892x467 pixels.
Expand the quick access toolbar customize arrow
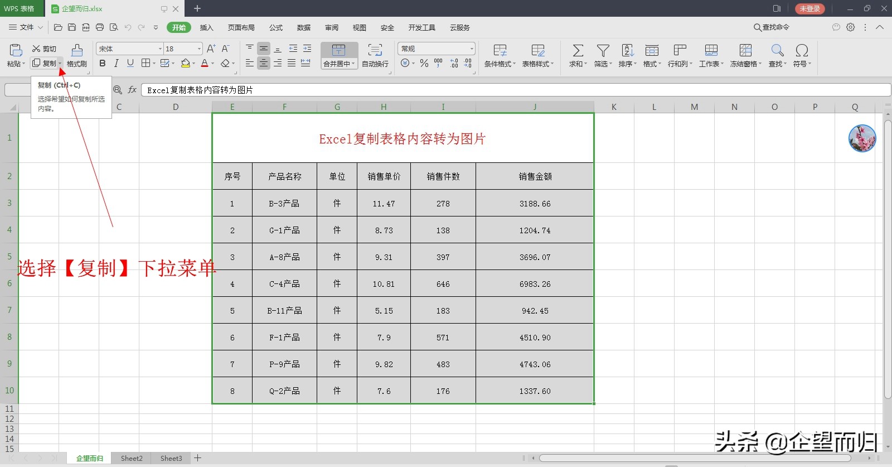pyautogui.click(x=156, y=27)
